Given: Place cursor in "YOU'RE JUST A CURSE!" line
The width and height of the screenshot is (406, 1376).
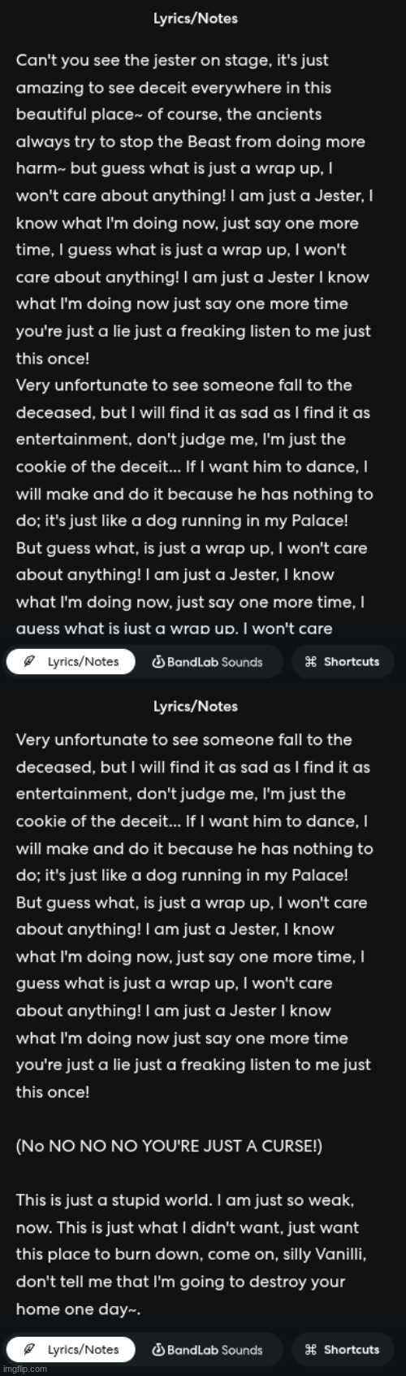Looking at the screenshot, I should [169, 1146].
